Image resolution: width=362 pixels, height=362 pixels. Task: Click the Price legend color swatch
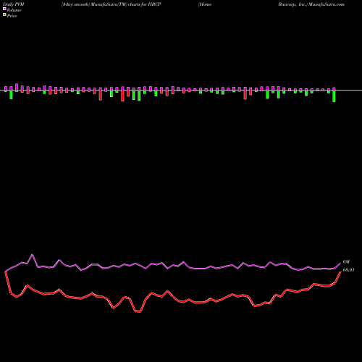click(4, 15)
